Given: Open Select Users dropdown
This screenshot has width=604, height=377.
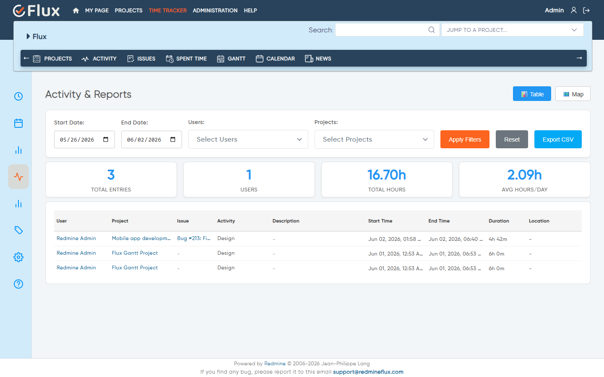Looking at the screenshot, I should click(248, 139).
